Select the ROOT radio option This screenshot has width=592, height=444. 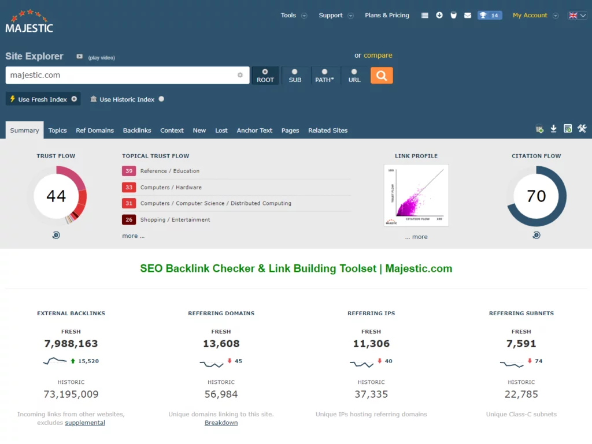pyautogui.click(x=265, y=72)
